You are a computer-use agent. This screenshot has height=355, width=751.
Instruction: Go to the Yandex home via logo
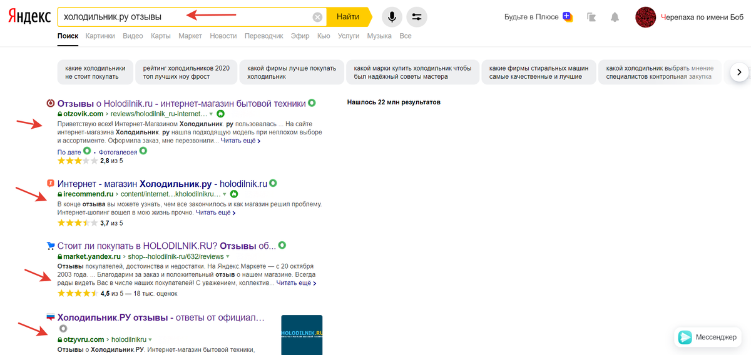pyautogui.click(x=29, y=17)
